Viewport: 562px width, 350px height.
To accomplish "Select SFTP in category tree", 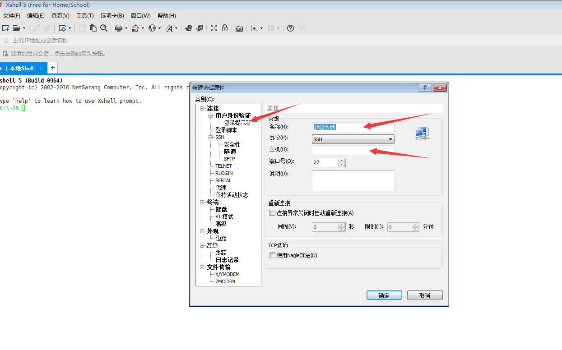I will pos(229,159).
